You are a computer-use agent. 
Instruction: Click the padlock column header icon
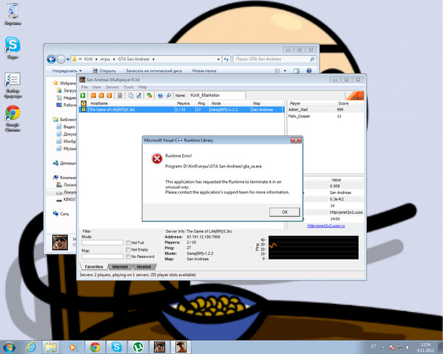click(83, 103)
